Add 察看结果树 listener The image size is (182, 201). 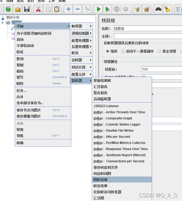point(122,81)
